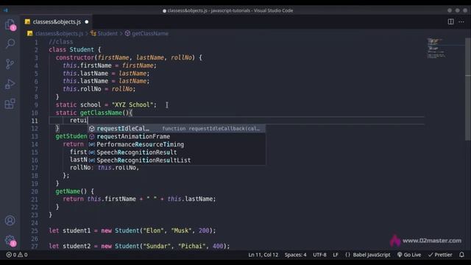Open the Run and Debug view icon

pyautogui.click(x=10, y=84)
